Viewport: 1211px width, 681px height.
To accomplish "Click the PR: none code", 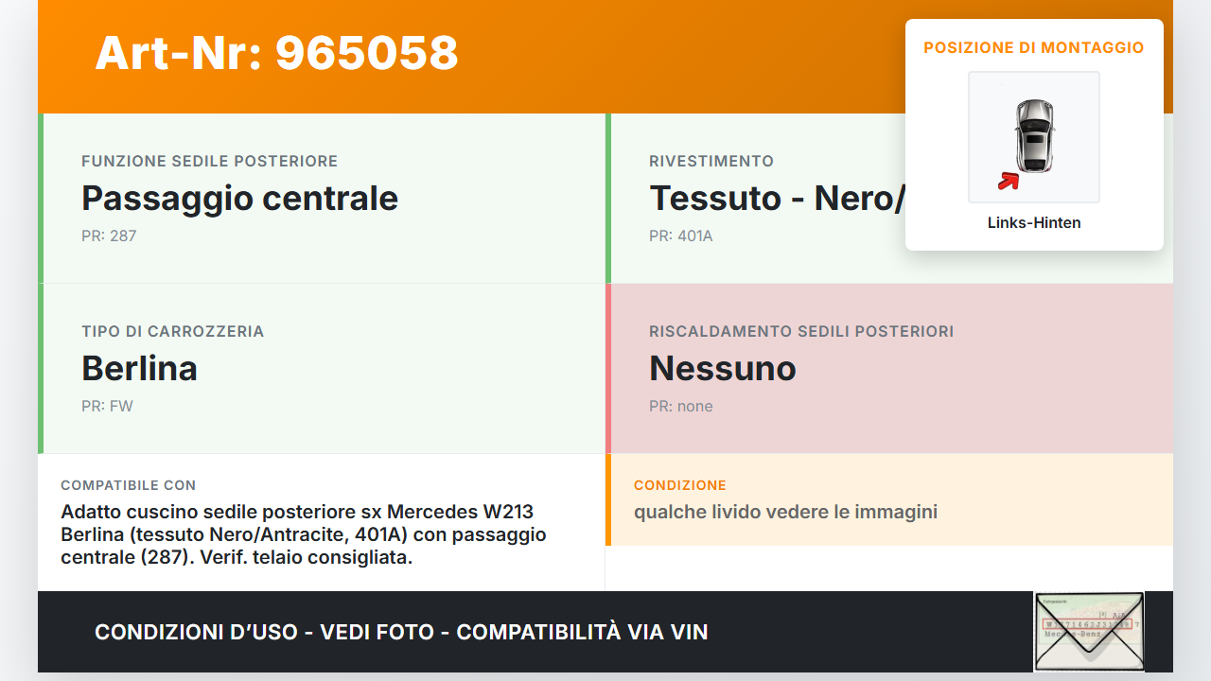I will [680, 406].
